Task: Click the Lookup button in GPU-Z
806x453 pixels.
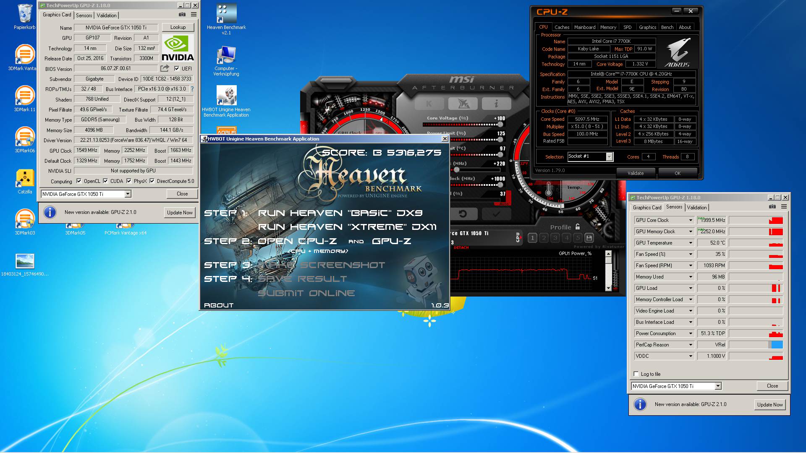Action: (x=178, y=27)
